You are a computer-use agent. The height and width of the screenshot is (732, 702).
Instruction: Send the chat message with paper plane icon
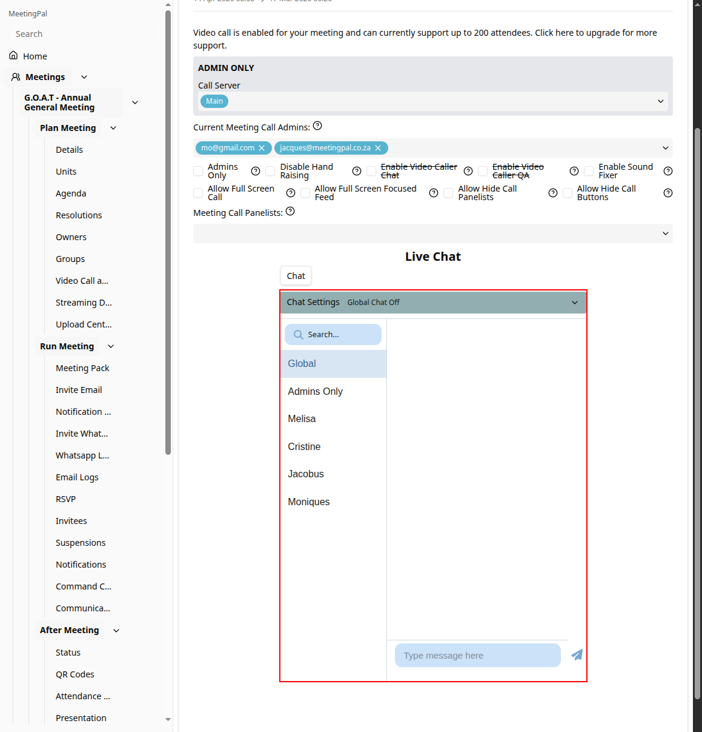(577, 655)
